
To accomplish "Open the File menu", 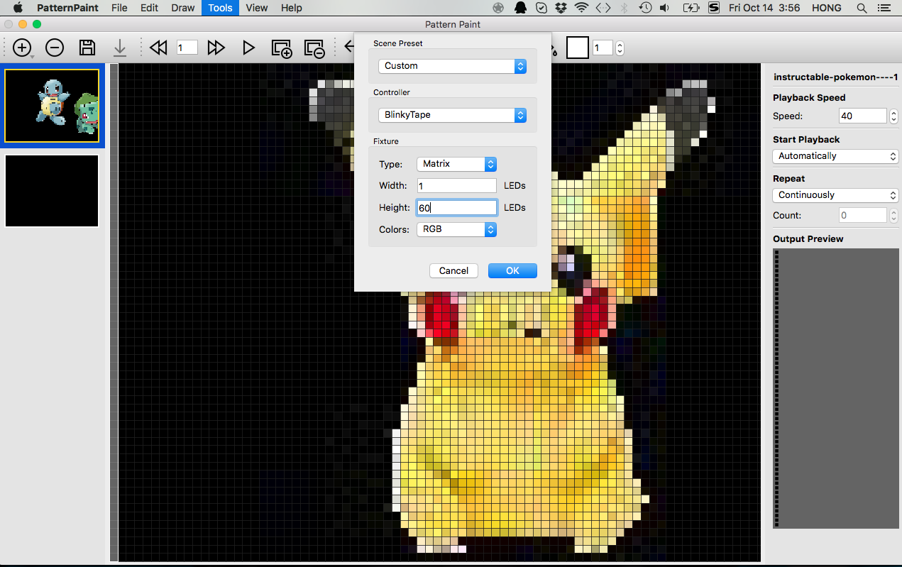I will 119,8.
